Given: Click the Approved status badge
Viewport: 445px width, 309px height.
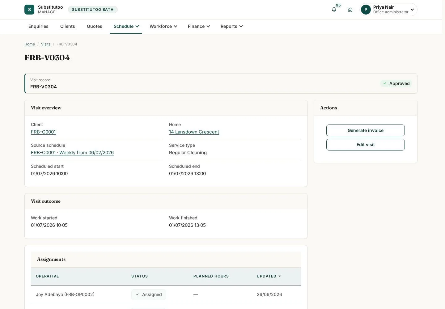Looking at the screenshot, I should click(396, 83).
